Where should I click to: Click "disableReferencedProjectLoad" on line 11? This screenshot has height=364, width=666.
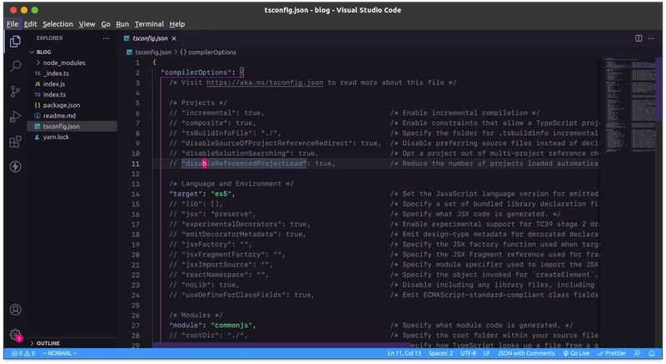pos(244,163)
